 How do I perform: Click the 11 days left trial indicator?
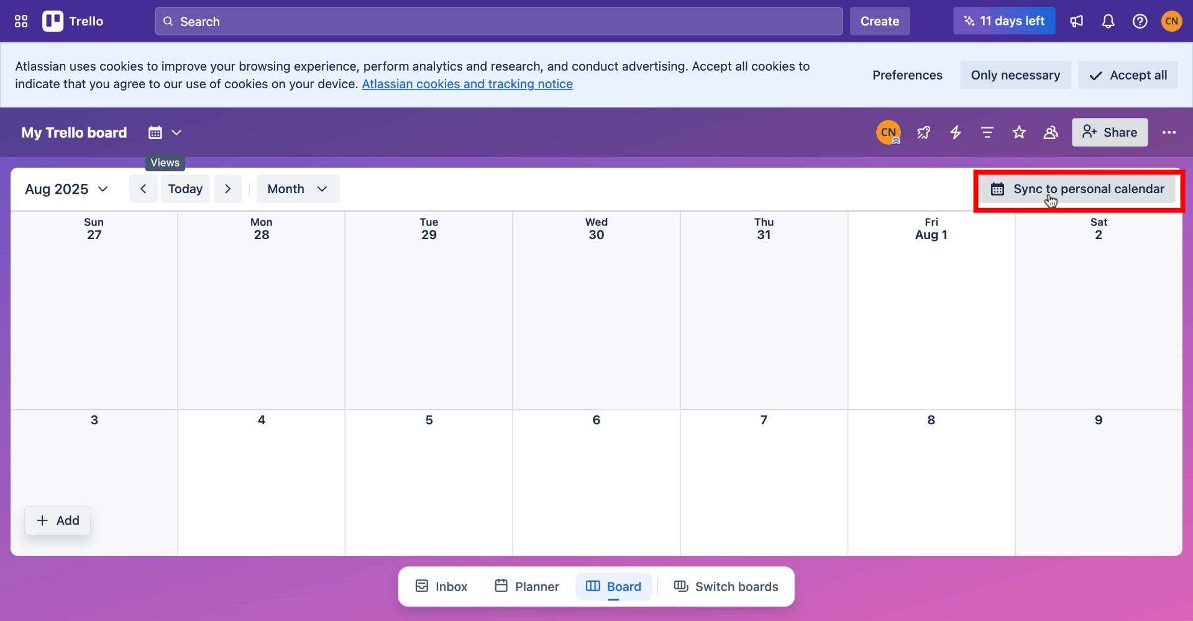point(1003,20)
